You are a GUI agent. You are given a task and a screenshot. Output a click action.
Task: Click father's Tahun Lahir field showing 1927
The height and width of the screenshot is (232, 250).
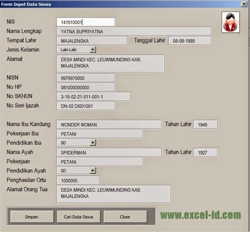click(205, 152)
